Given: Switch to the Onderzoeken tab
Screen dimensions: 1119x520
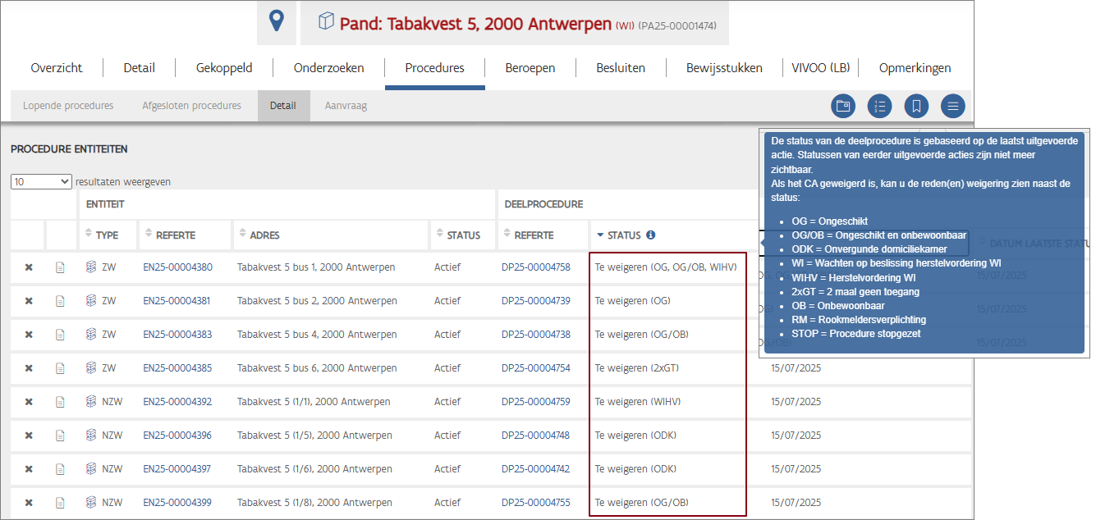Looking at the screenshot, I should tap(328, 68).
